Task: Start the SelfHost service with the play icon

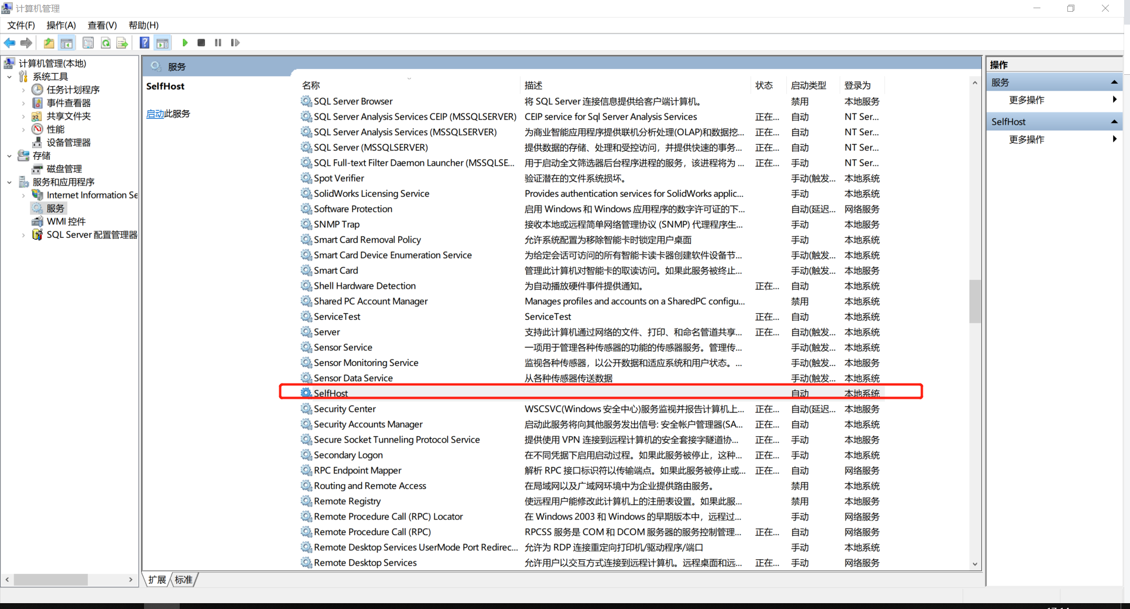Action: click(185, 42)
